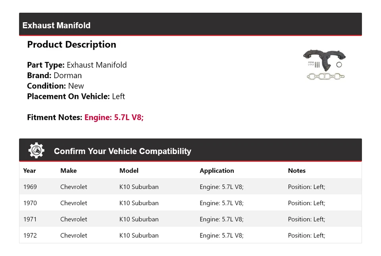The height and width of the screenshot is (256, 381).
Task: Click the Application column header
Action: 217,171
